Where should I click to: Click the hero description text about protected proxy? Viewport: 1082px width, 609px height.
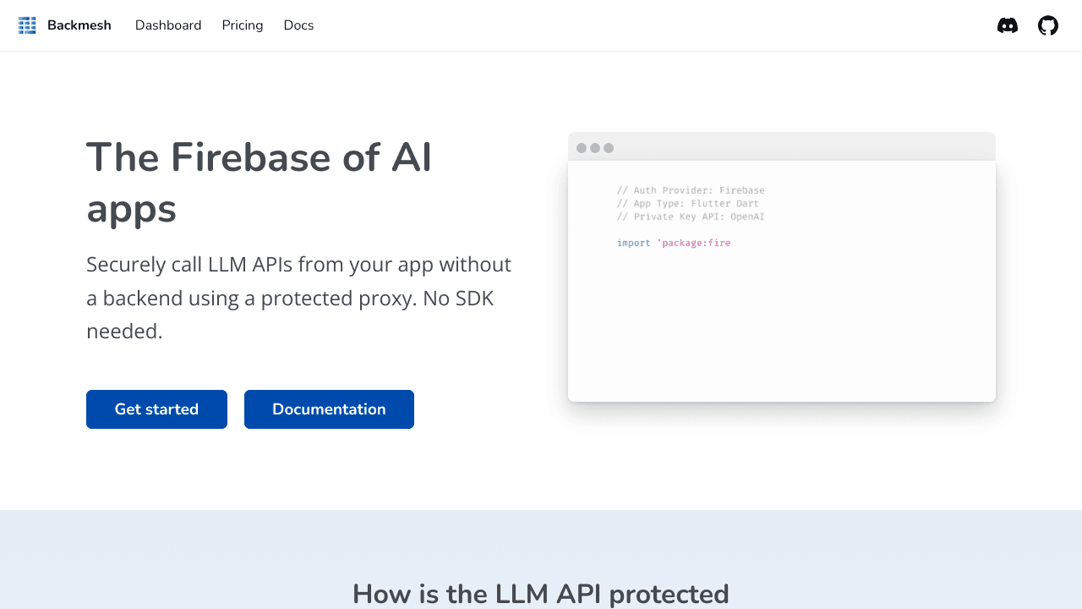point(298,297)
